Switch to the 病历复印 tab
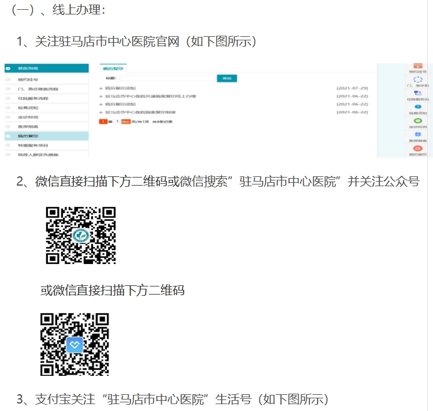433x411 pixels. click(113, 69)
